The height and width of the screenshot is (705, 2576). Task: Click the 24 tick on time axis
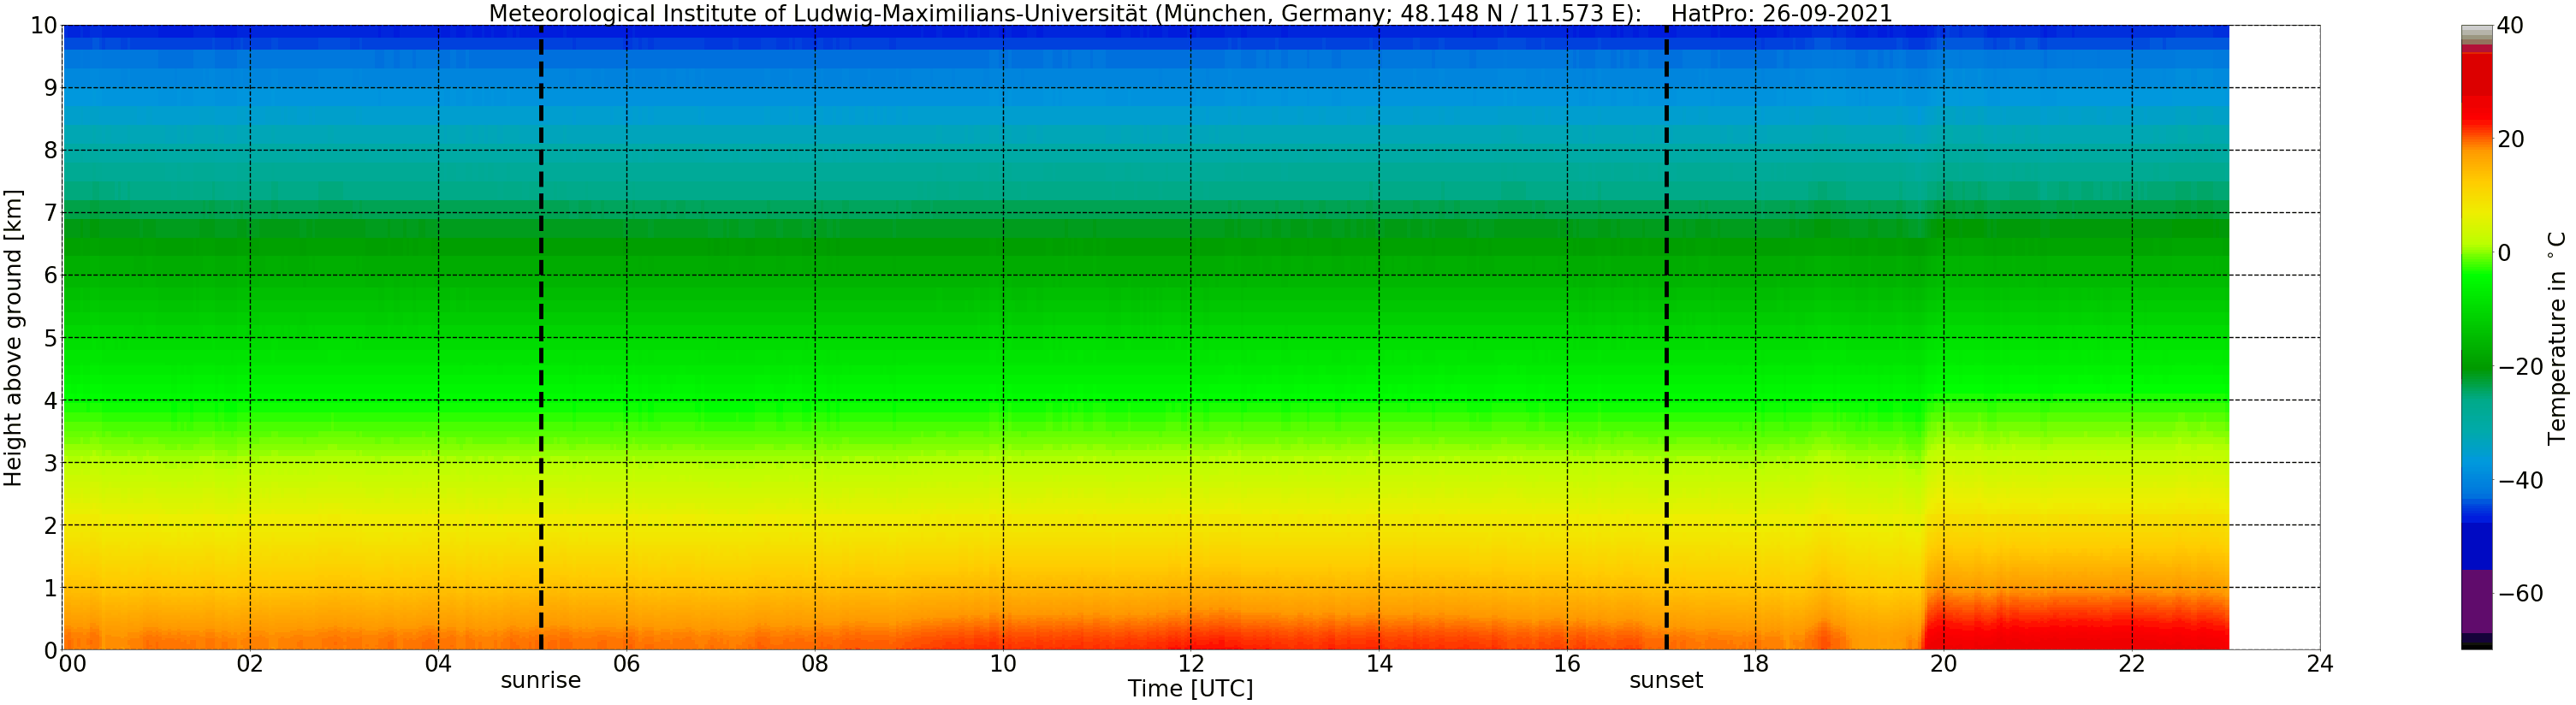click(2320, 664)
